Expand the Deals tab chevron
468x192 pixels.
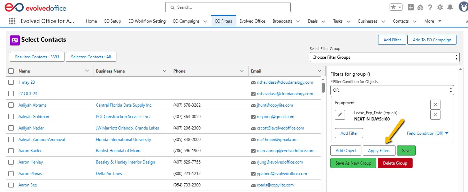click(x=323, y=21)
